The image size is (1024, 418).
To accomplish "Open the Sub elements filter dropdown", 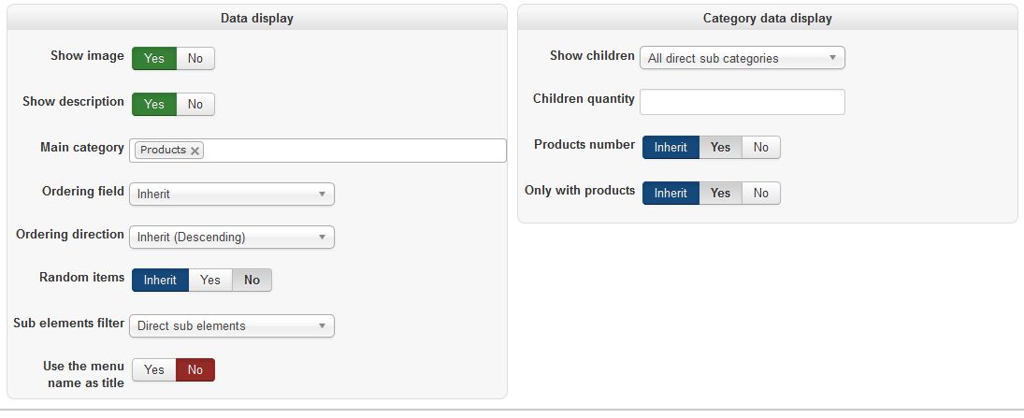I will 231,326.
